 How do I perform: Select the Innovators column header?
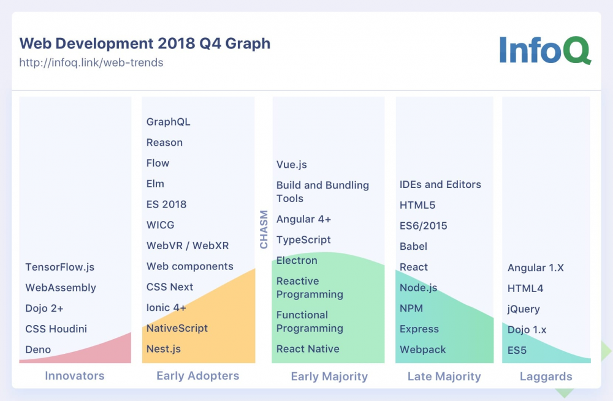(74, 376)
